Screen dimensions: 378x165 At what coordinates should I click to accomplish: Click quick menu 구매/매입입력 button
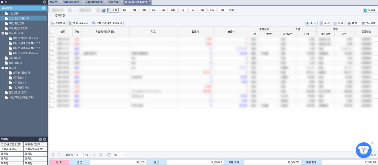[35, 144]
